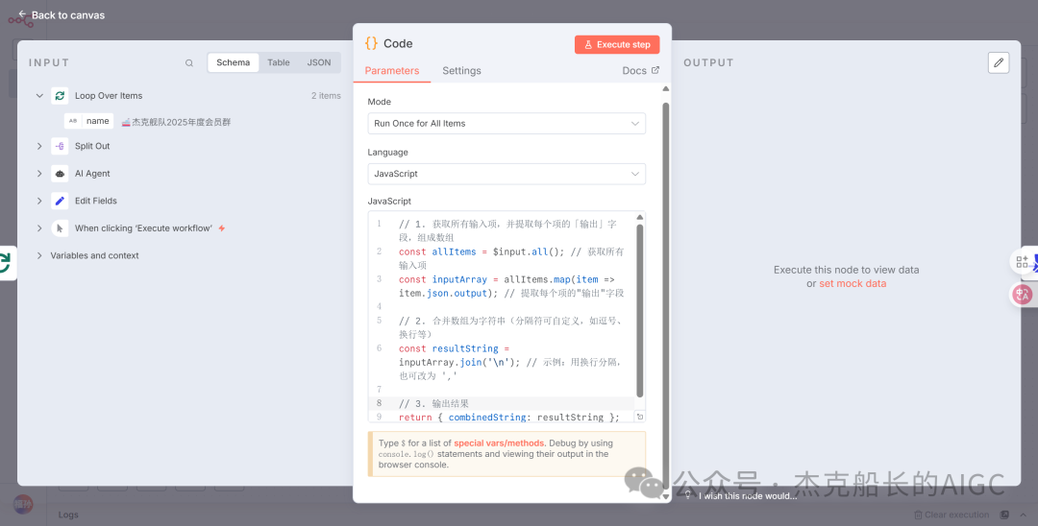Open the Language dropdown
This screenshot has width=1038, height=526.
click(507, 174)
